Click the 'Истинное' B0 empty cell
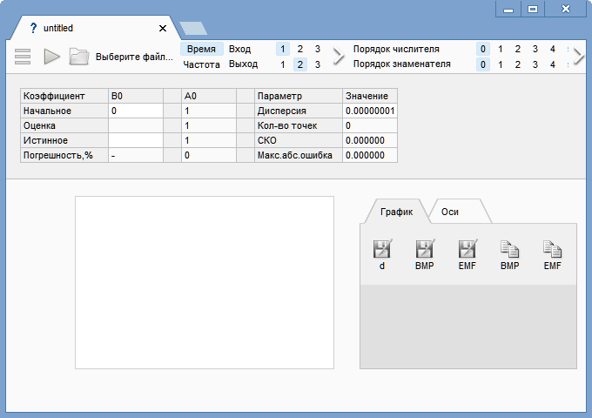The height and width of the screenshot is (418, 592). pos(136,140)
